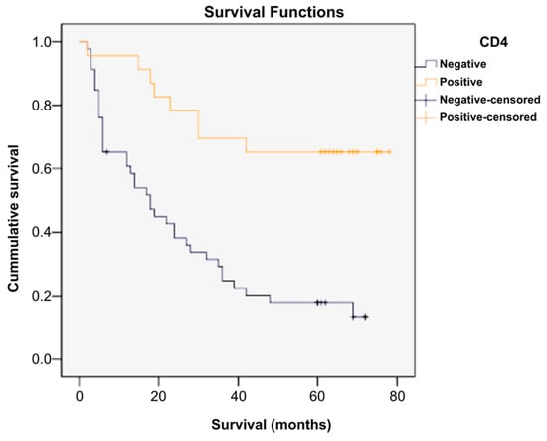Click the 0.8 tick label on y-axis
This screenshot has width=547, height=441.
tap(43, 106)
